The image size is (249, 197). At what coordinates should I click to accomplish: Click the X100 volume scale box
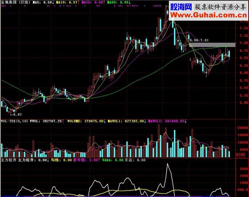point(240,155)
